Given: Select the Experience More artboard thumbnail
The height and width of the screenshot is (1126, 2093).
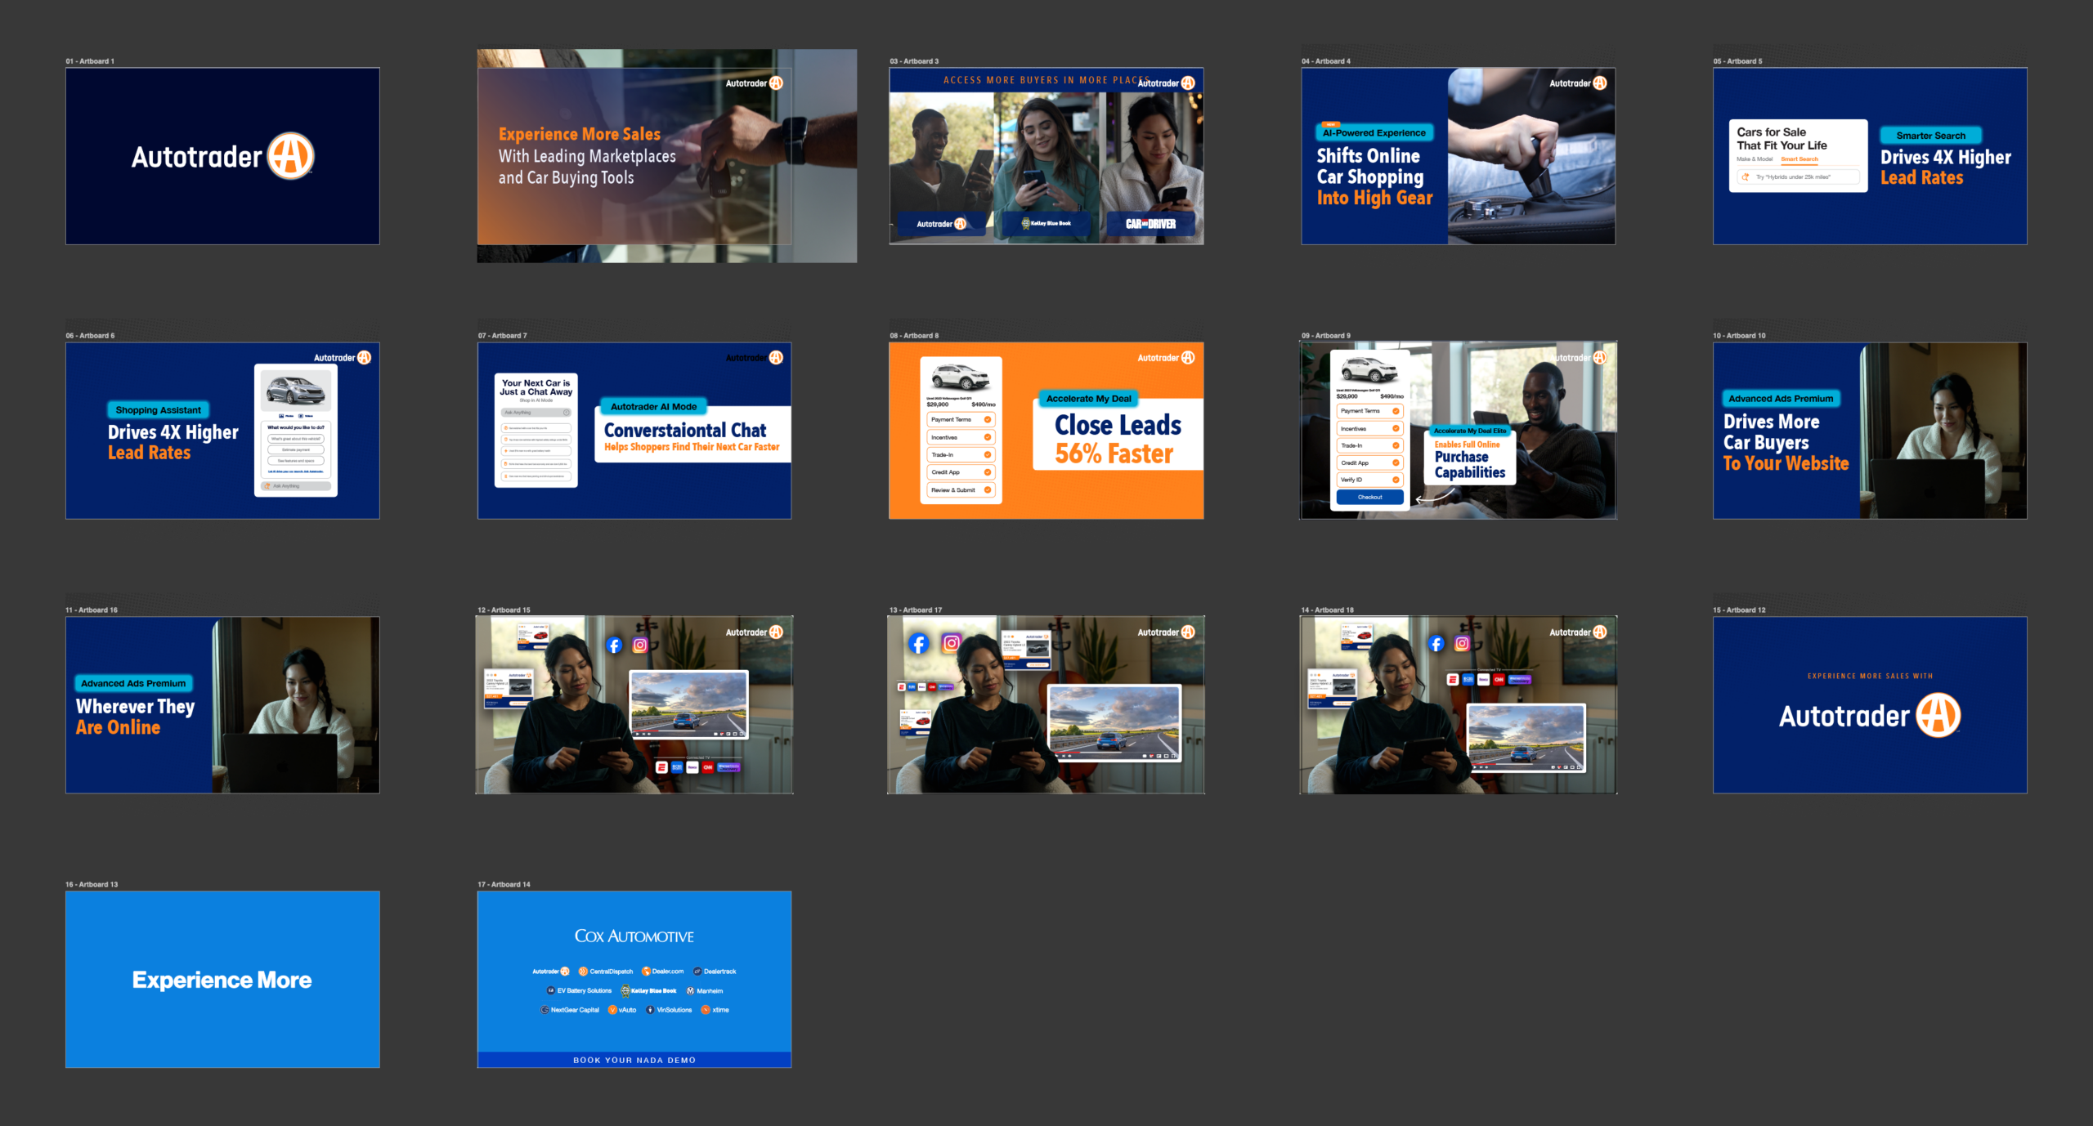Looking at the screenshot, I should 222,979.
